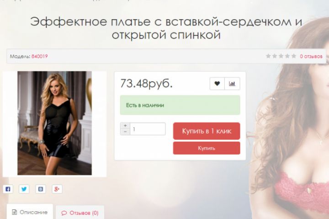Add product to wishlist with heart icon
329x219 pixels.
(x=217, y=83)
